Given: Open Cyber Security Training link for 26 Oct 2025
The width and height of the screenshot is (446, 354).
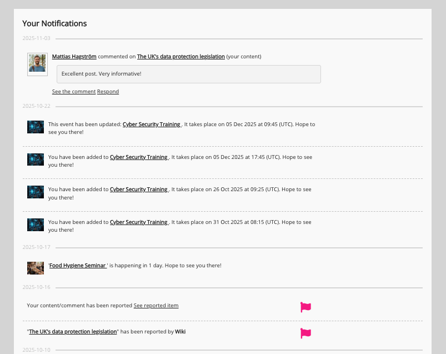Looking at the screenshot, I should point(139,190).
